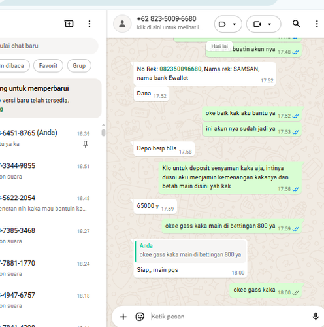Click message '65000 y'
Image resolution: width=324 pixels, height=327 pixels.
click(155, 206)
